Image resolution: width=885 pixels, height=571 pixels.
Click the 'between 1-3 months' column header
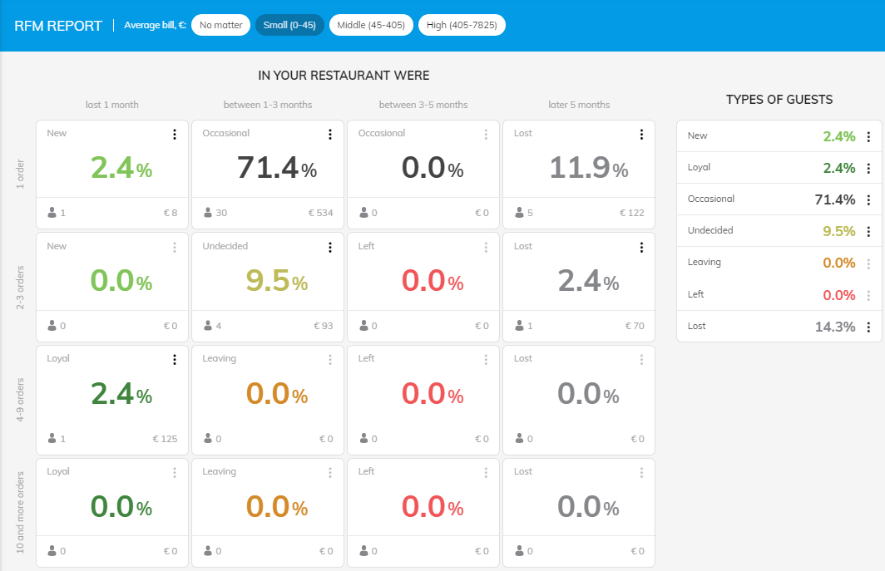tap(268, 105)
